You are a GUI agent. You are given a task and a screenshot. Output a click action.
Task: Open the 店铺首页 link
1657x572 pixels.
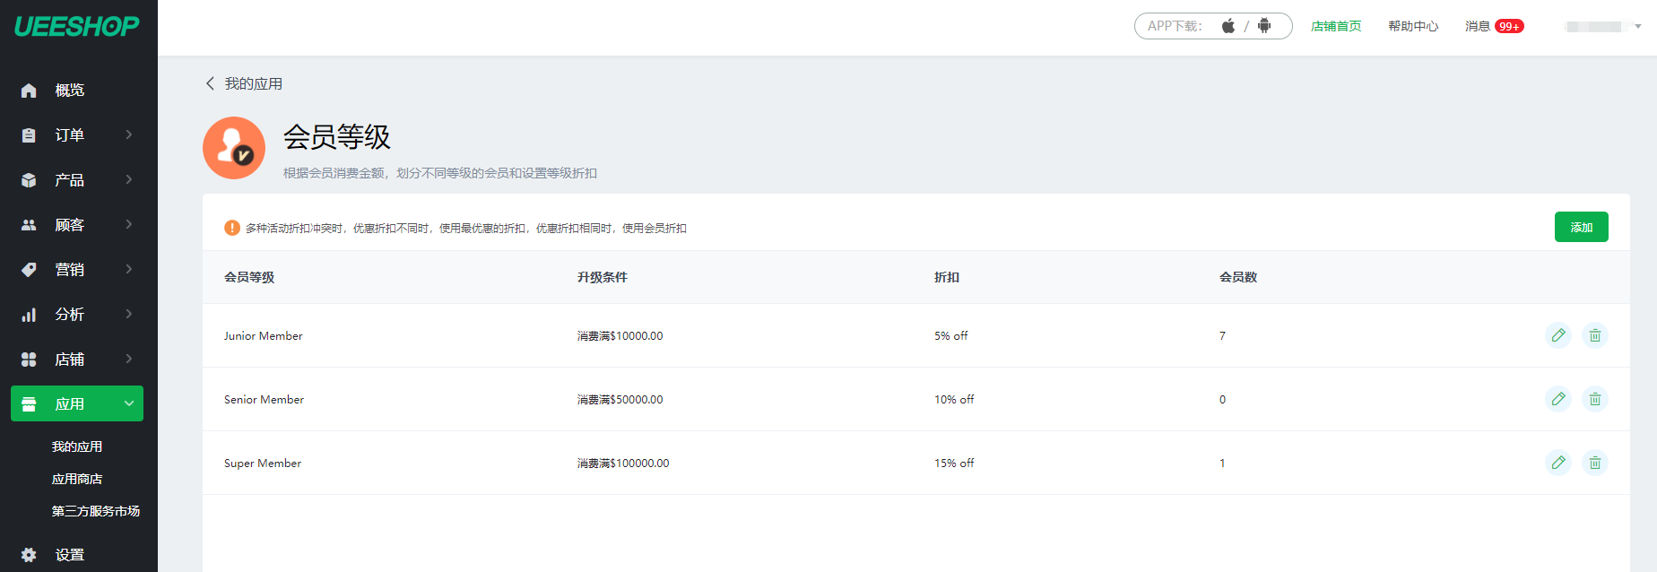(1336, 26)
